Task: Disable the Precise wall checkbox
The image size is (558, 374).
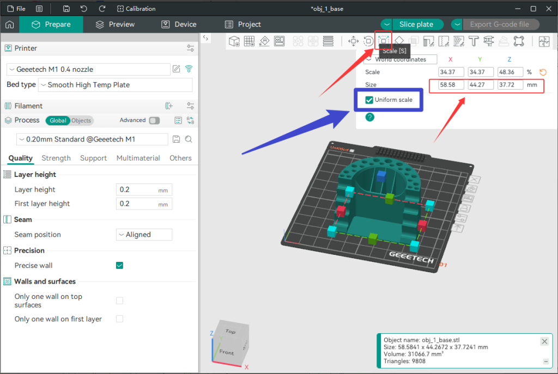Action: (119, 266)
